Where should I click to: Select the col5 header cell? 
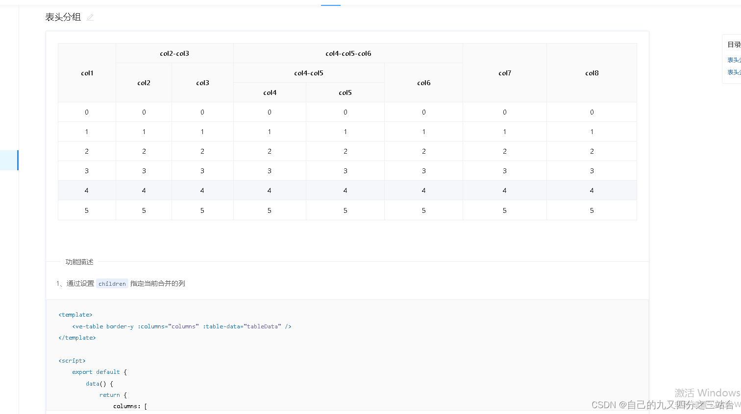pos(346,92)
